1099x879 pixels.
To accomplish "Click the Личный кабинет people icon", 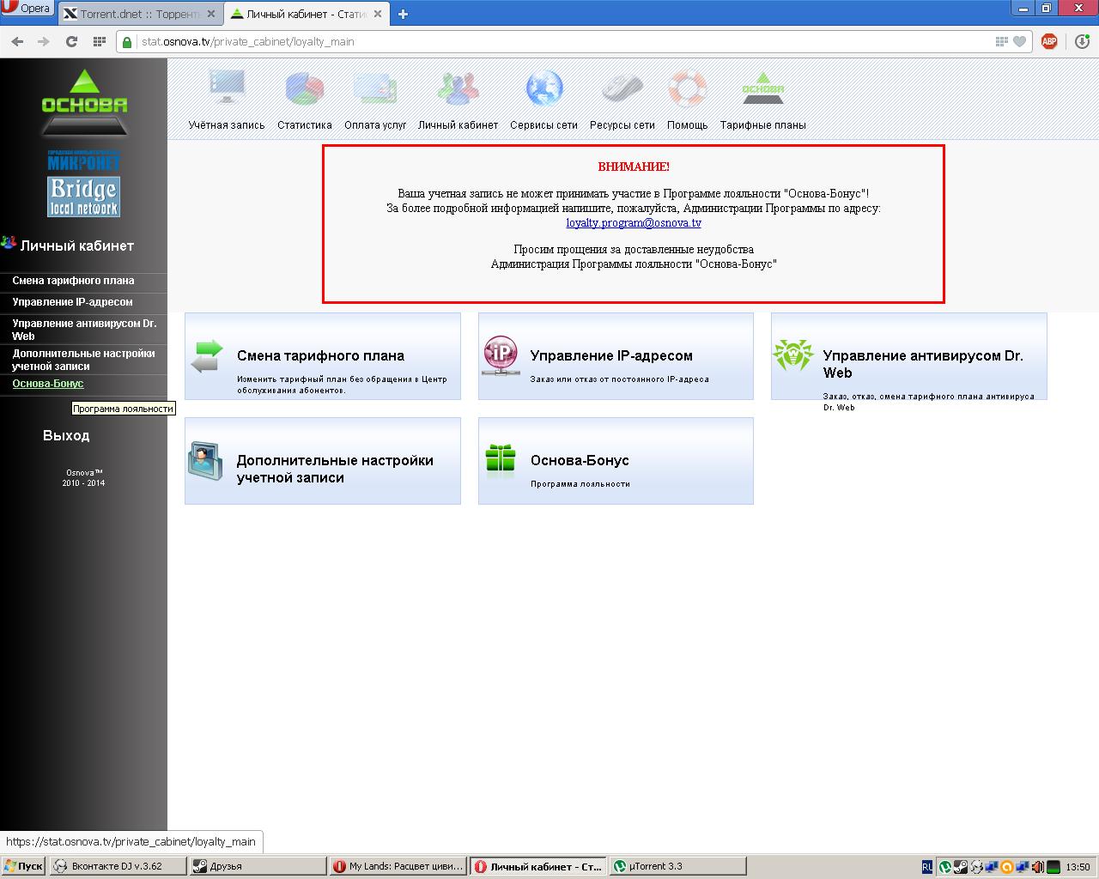I will coord(458,88).
